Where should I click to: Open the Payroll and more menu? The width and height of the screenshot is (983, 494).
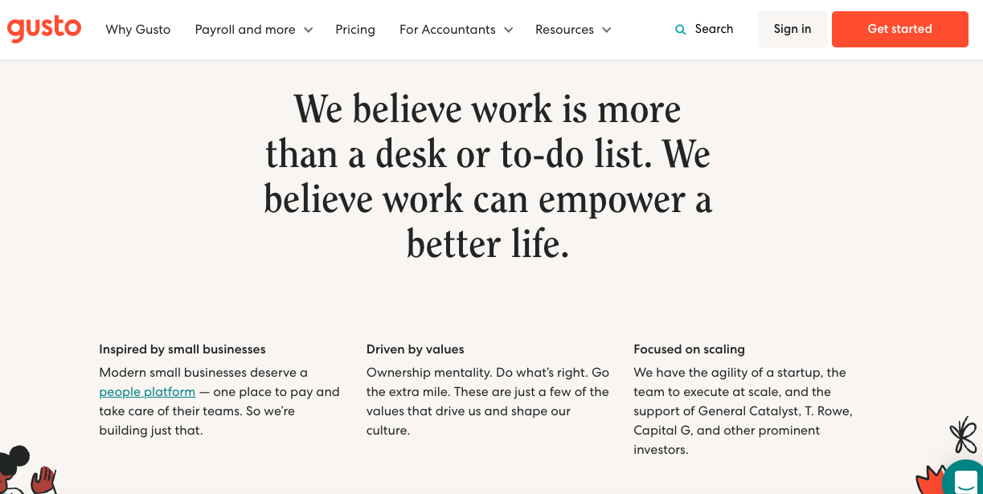tap(245, 30)
